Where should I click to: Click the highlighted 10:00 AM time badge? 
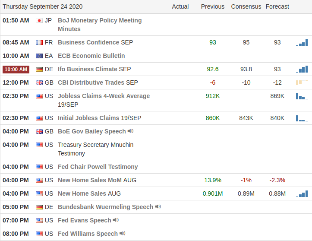tap(16, 69)
